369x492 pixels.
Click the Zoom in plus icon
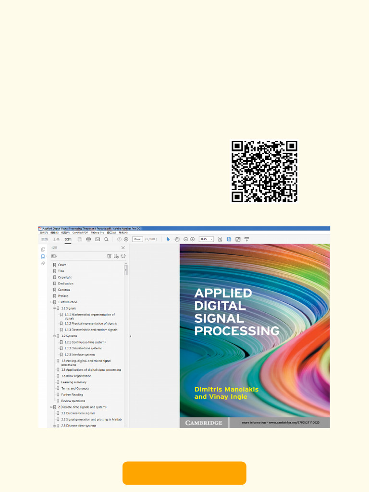(x=192, y=239)
